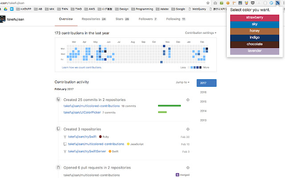Viewport: 285px width, 178px height.
Task: Select the 2014 year filter
Action: 203,111
